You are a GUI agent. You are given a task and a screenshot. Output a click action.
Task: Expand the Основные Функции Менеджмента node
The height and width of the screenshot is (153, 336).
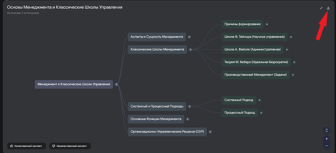(x=188, y=119)
